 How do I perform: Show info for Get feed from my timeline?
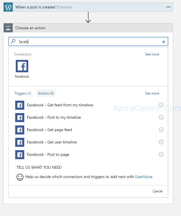click(x=161, y=105)
